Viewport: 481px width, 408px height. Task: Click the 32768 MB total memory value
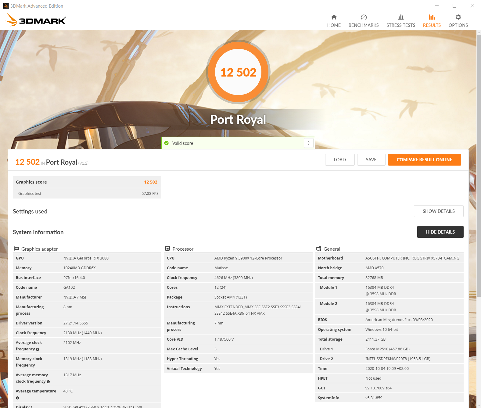coord(374,277)
